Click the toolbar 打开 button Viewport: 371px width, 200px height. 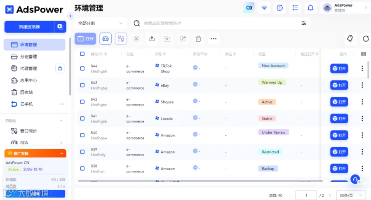click(x=85, y=39)
